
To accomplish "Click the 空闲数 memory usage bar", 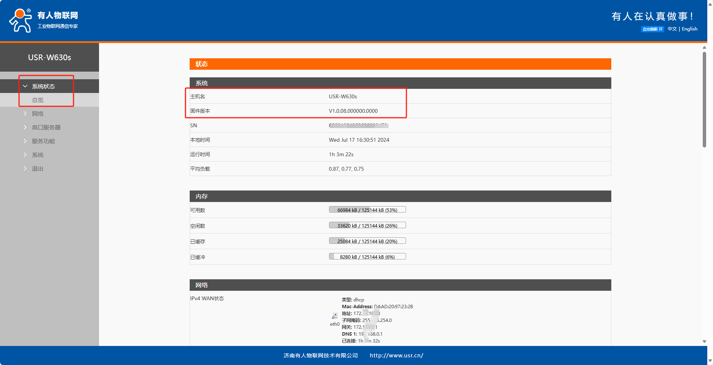I will (x=367, y=226).
